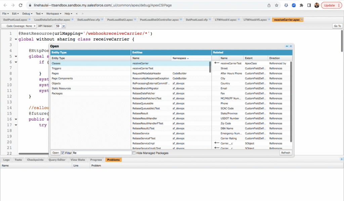This screenshot has width=344, height=201.
Task: Close the LoadDetailsController.apxc tab
Action: tap(73, 19)
